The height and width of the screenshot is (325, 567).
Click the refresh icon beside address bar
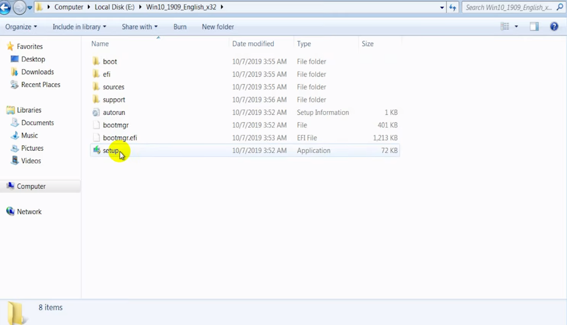pos(453,8)
